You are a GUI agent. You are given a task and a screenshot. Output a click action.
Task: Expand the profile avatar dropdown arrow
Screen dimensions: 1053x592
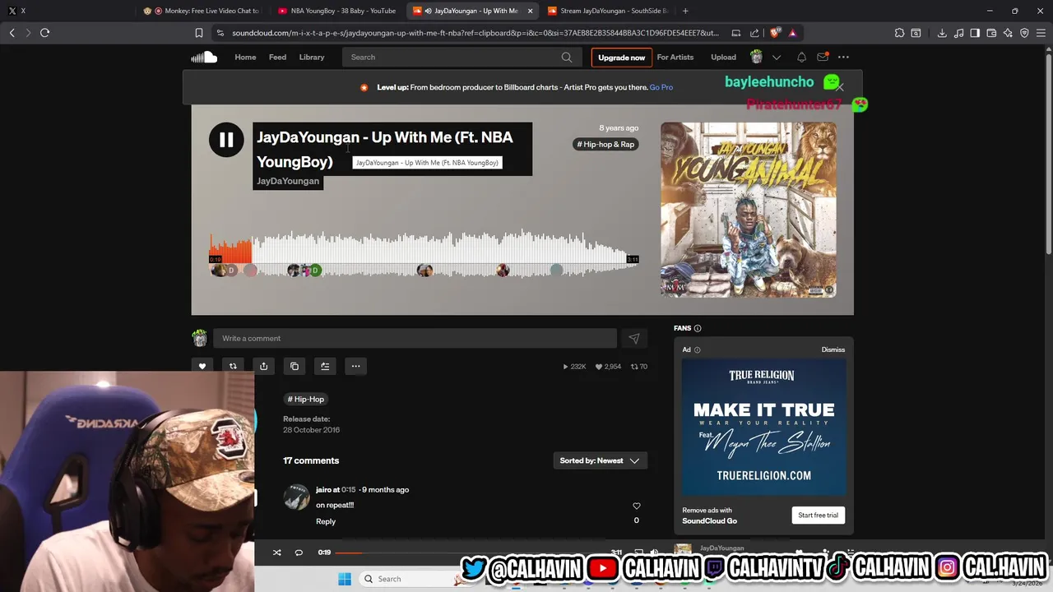[776, 58]
